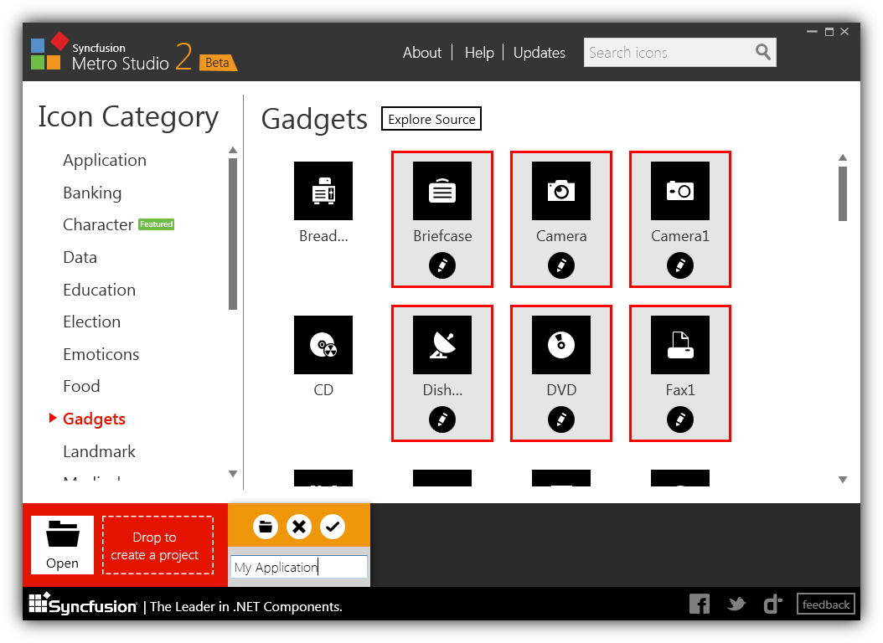
Task: Click the Featured badge next to Character
Action: click(x=156, y=224)
